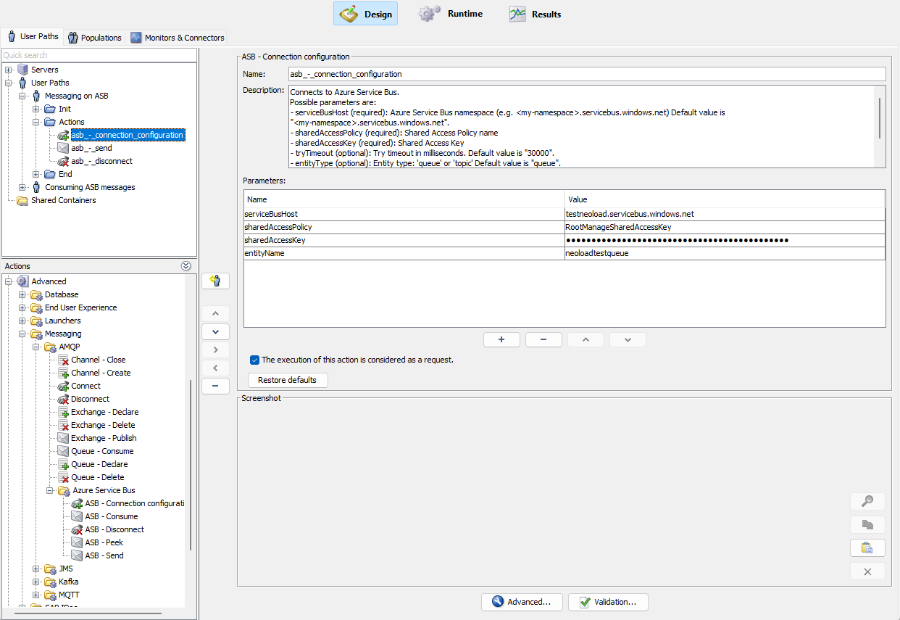The width and height of the screenshot is (900, 620).
Task: Click the zoom screenshot magnifier icon
Action: [867, 501]
